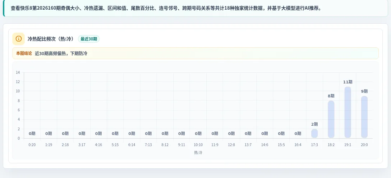Click the 0期 value above 16:4
Viewport: 391px width, 178px height.
298,134
